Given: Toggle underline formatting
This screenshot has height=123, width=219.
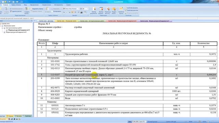Looking at the screenshot, I should pos(70,12).
